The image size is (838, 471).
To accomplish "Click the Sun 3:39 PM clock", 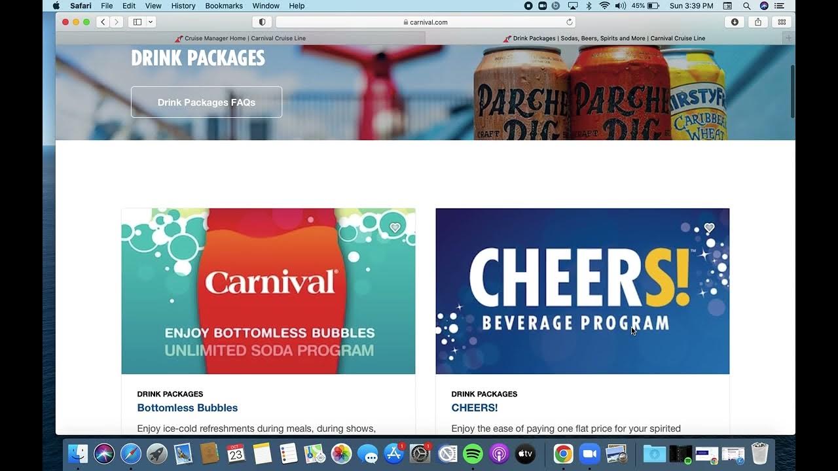I will 691,6.
